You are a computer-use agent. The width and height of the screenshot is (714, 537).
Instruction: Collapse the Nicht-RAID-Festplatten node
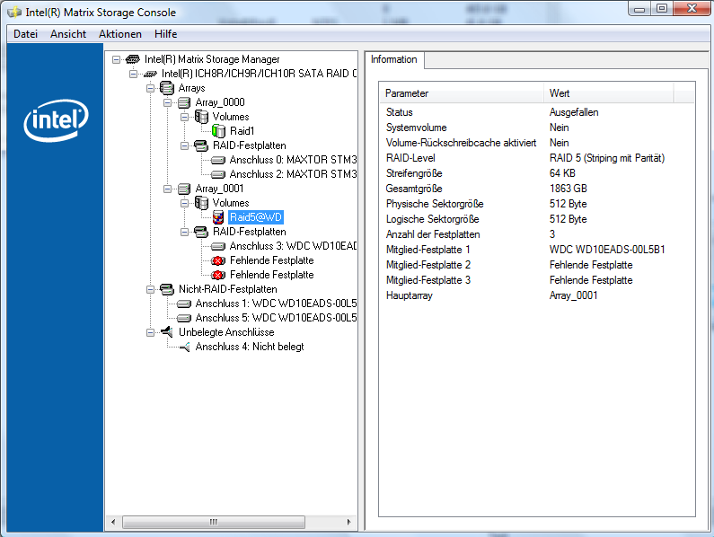[x=150, y=289]
